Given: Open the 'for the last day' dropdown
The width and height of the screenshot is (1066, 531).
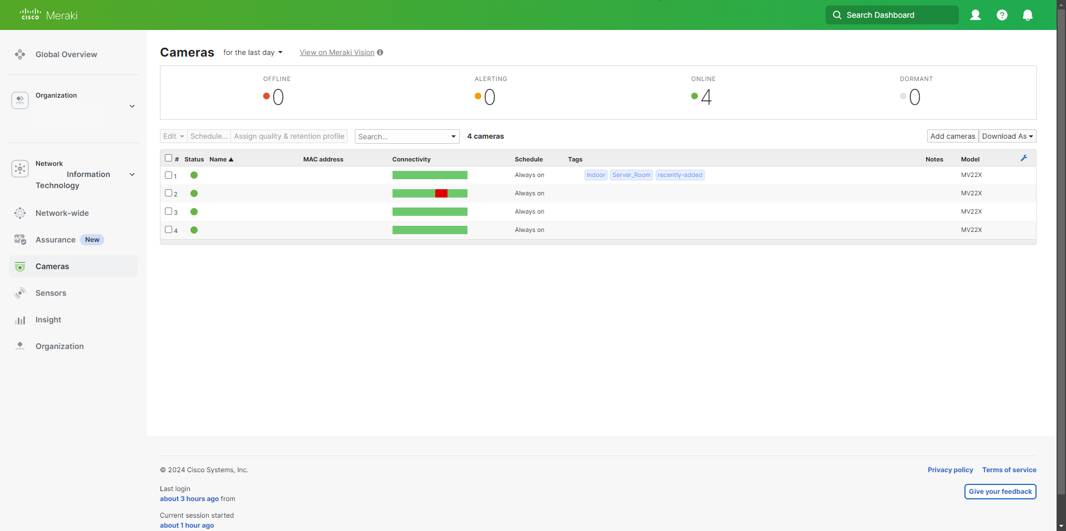Looking at the screenshot, I should click(253, 52).
